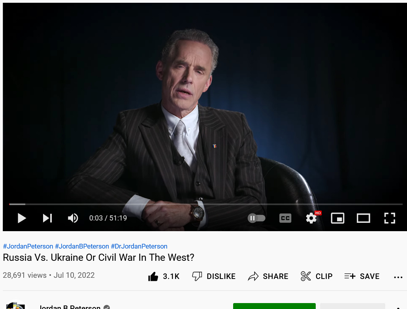The height and width of the screenshot is (309, 407).
Task: Toggle the autoplay switch
Action: [256, 218]
